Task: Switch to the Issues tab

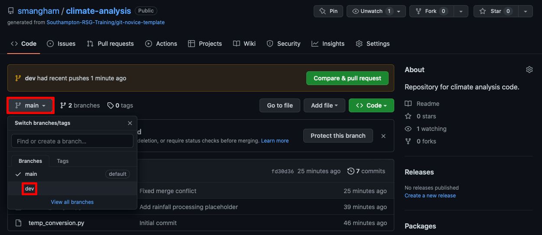Action: pos(61,44)
